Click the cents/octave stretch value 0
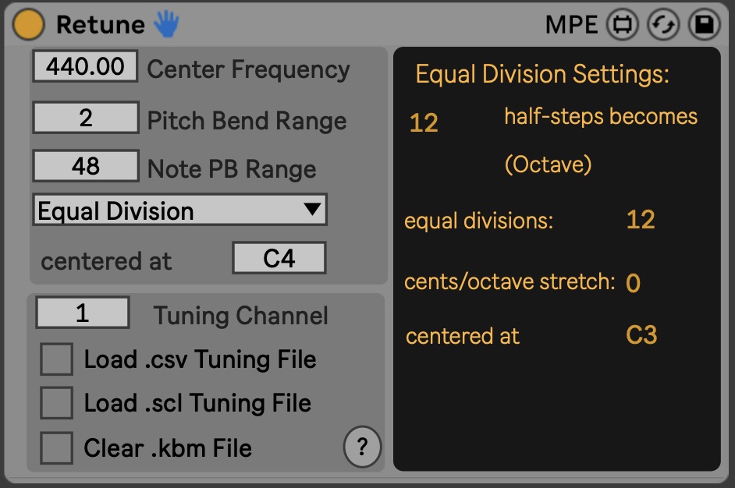Viewport: 735px width, 488px height. click(633, 283)
